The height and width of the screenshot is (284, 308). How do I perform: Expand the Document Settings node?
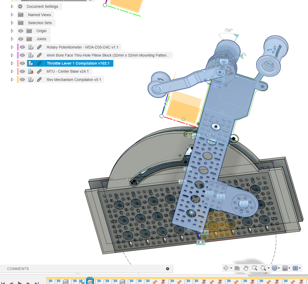tap(12, 6)
